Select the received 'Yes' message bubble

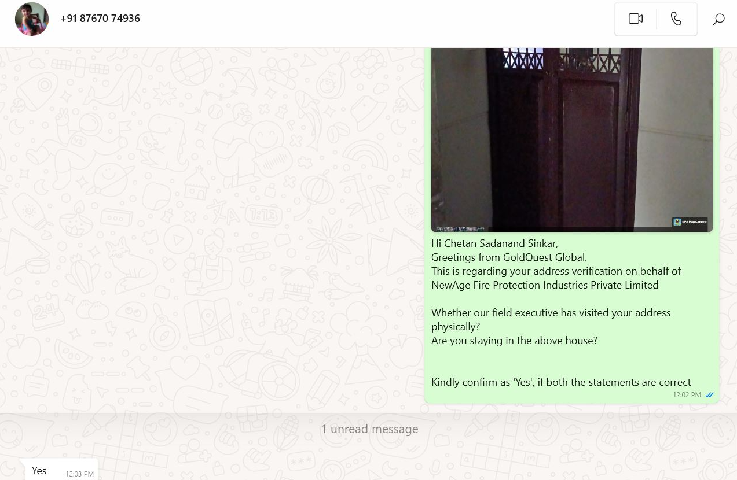61,470
